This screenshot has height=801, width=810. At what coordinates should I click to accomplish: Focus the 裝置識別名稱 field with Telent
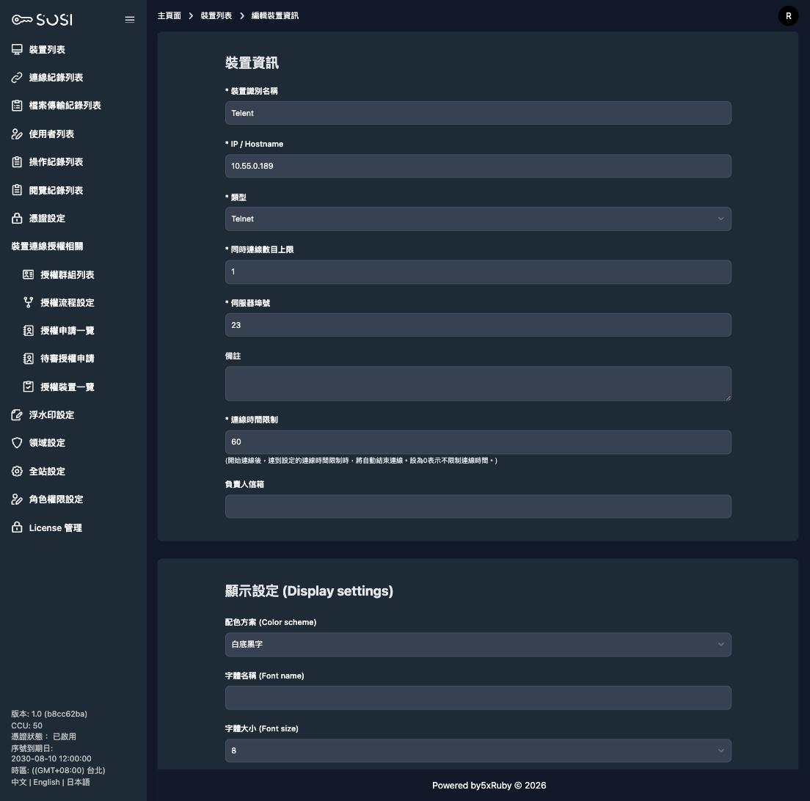(478, 113)
